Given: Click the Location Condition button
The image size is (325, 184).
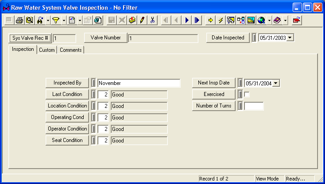Looking at the screenshot, I should coord(67,106).
